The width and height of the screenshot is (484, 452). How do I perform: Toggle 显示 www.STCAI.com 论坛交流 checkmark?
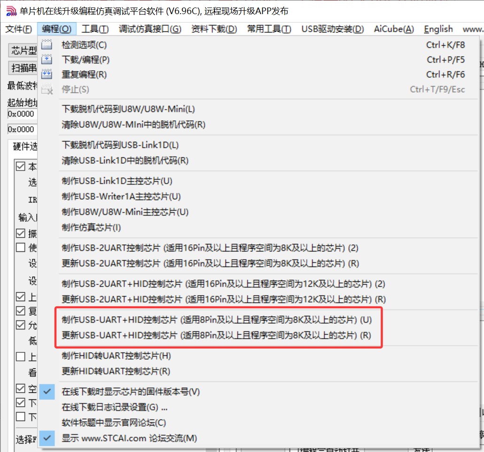[x=47, y=438]
